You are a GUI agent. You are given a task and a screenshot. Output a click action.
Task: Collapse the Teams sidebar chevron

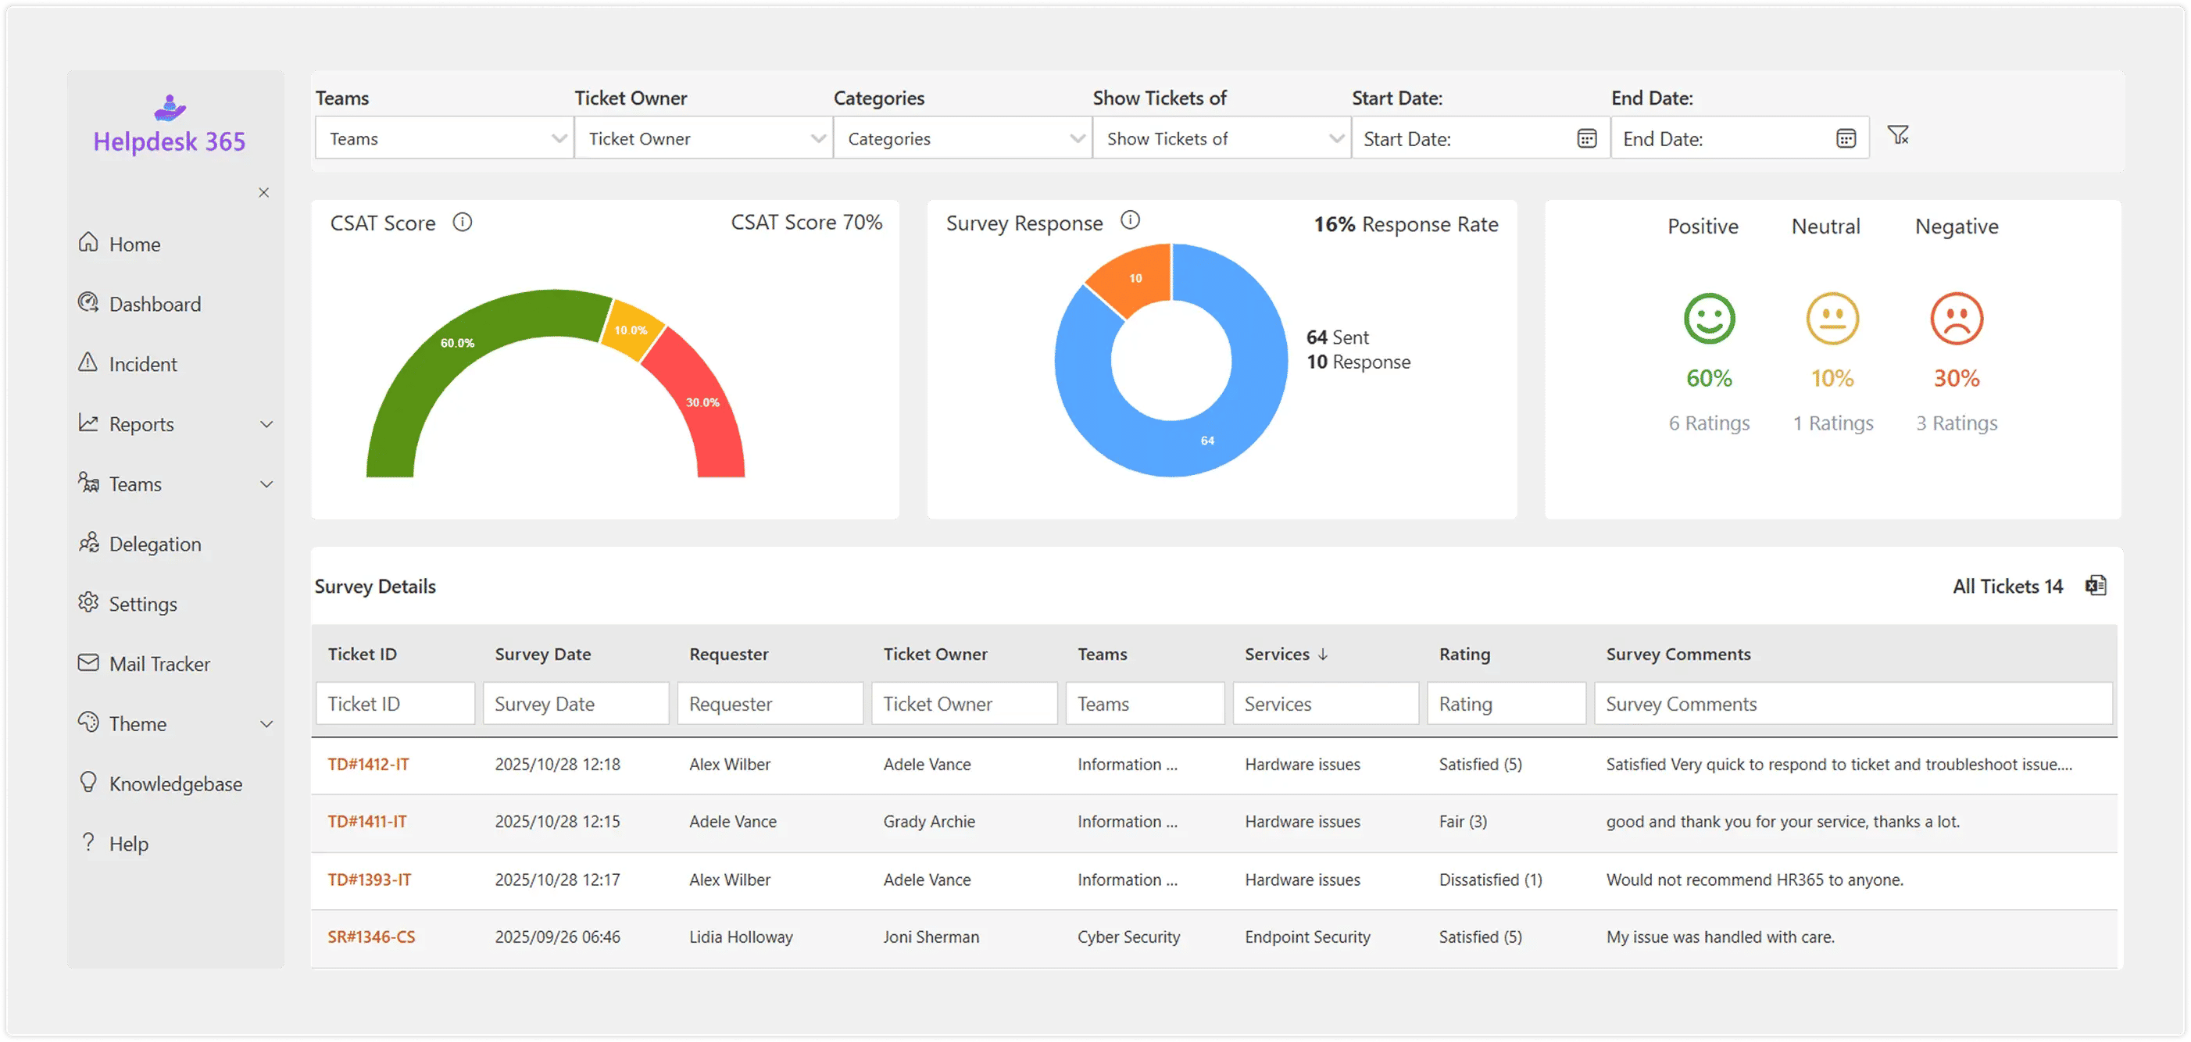(x=267, y=484)
